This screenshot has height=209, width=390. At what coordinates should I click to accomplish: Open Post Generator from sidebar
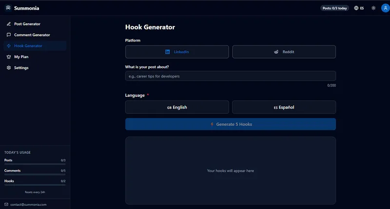pos(35,24)
